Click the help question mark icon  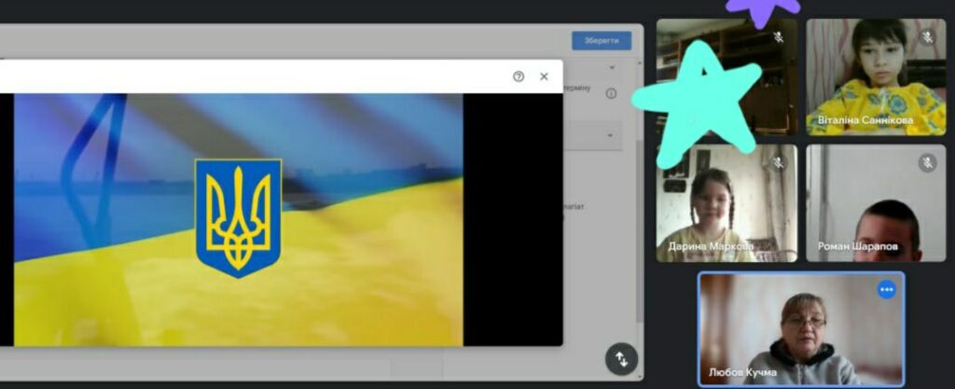pyautogui.click(x=519, y=76)
